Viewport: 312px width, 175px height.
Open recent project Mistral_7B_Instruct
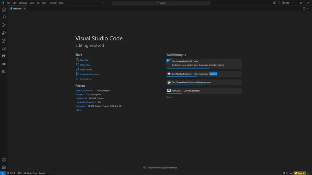click(84, 91)
